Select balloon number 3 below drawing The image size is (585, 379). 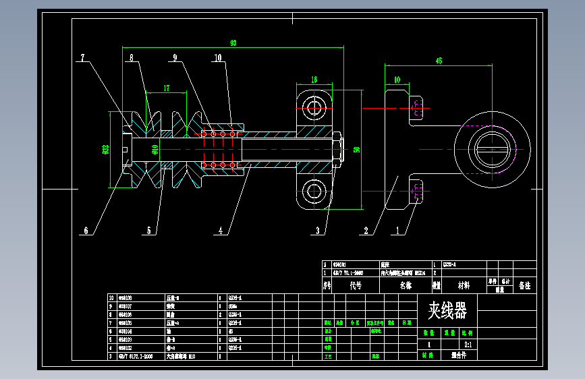[x=318, y=231]
